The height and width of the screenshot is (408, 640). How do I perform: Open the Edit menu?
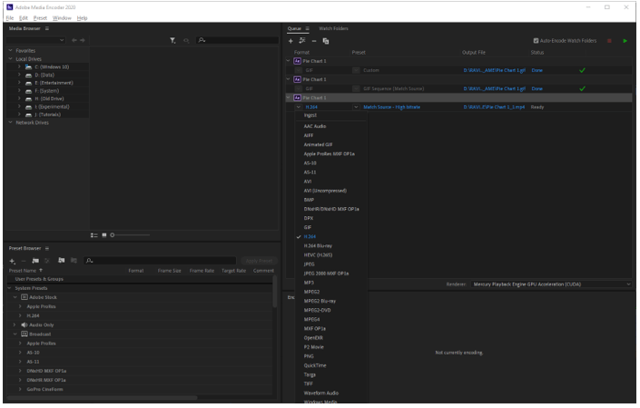coord(24,18)
